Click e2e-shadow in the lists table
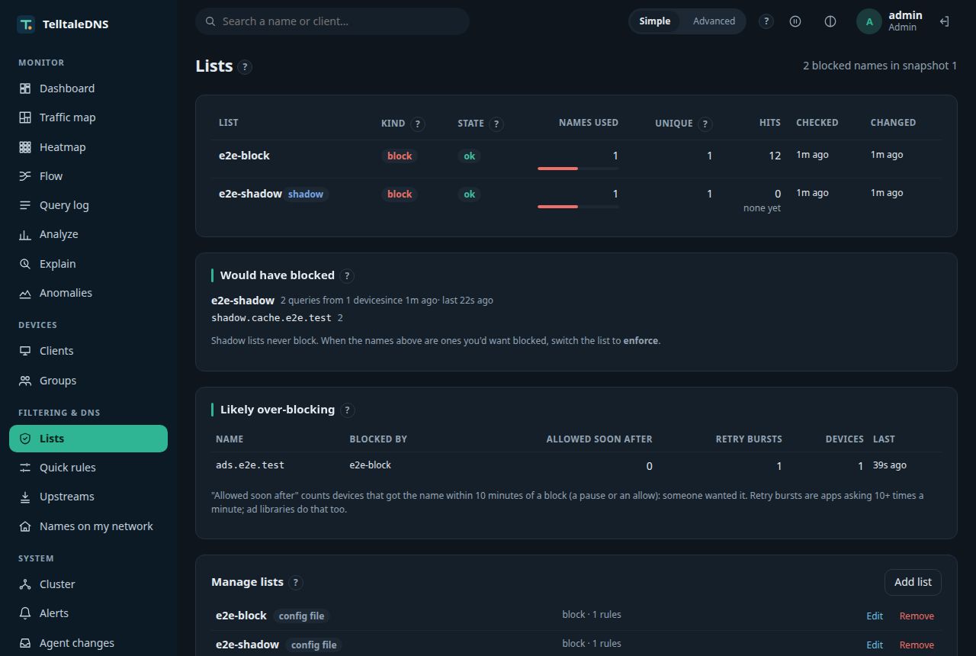The image size is (976, 656). point(250,194)
